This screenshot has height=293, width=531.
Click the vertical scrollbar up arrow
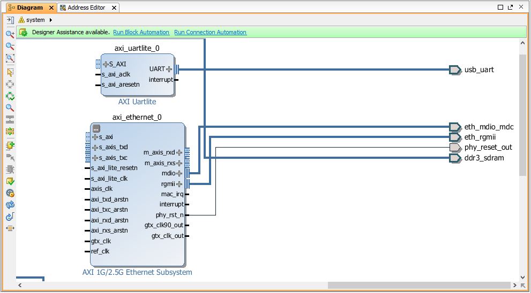(x=522, y=43)
